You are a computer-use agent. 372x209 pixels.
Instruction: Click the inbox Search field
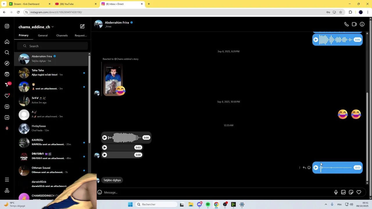[52, 46]
